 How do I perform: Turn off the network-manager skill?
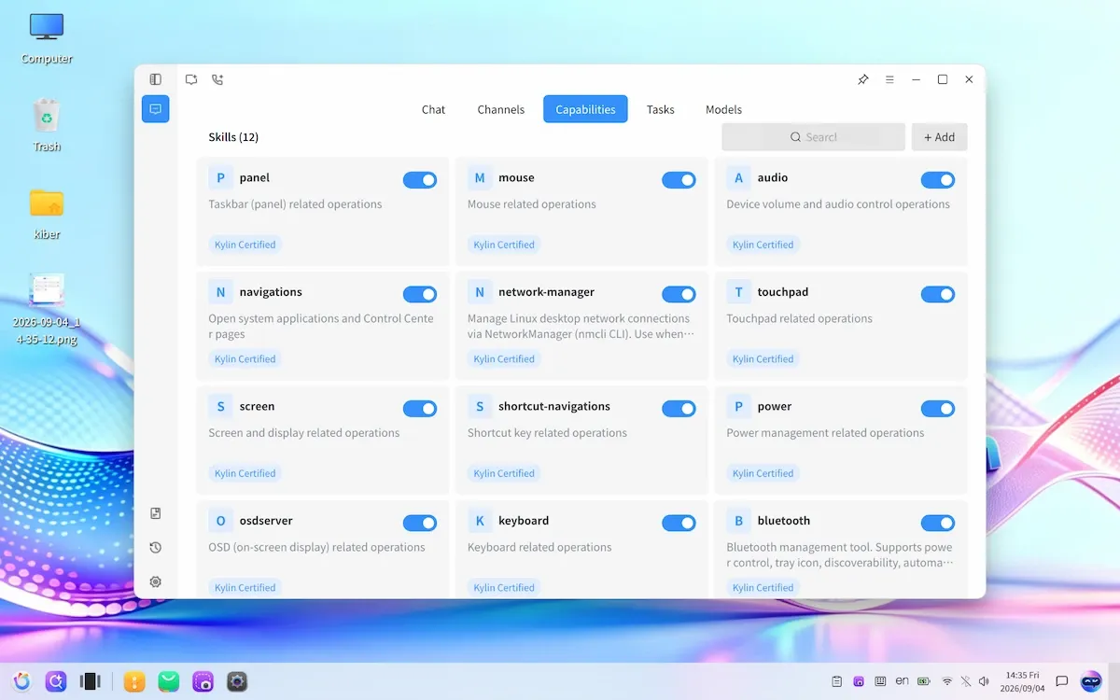pos(679,294)
